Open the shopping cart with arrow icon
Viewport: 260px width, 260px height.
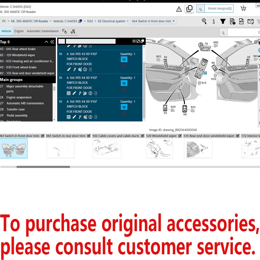coord(243,8)
